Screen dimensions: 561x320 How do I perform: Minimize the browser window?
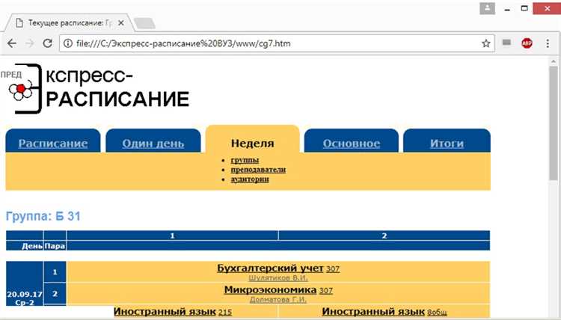(507, 8)
